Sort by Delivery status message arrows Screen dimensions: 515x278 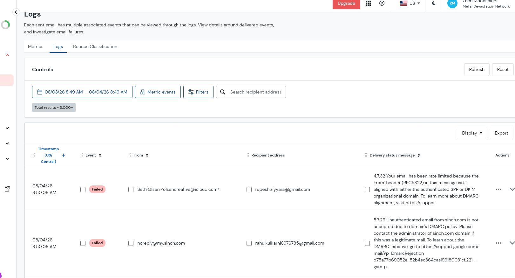coord(419,155)
